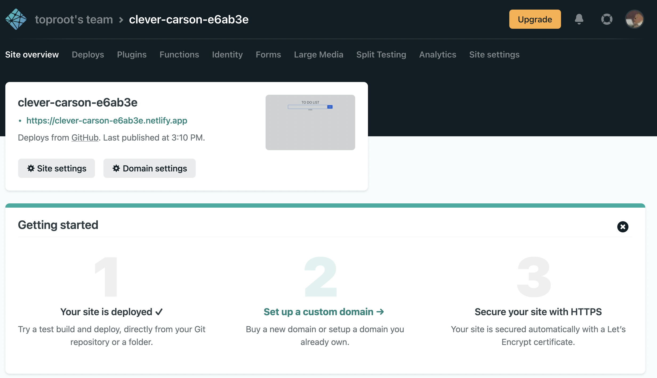The width and height of the screenshot is (657, 378).
Task: Click the Site settings gear button
Action: pyautogui.click(x=57, y=168)
